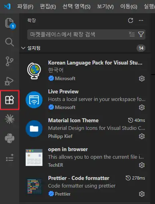Image resolution: width=155 pixels, height=204 pixels.
Task: Open the 실행 menu
Action: pyautogui.click(x=149, y=6)
